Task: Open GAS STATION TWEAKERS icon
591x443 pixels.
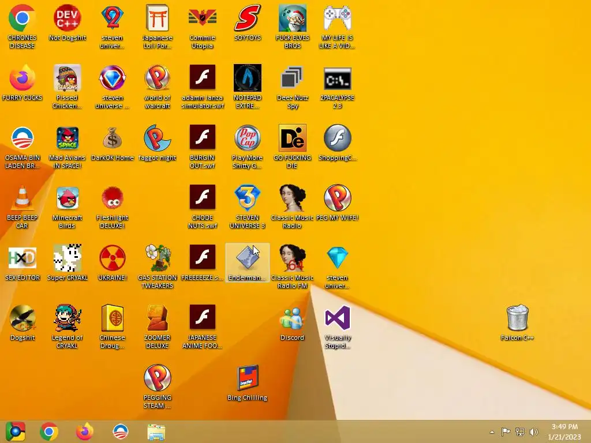Action: pyautogui.click(x=157, y=258)
